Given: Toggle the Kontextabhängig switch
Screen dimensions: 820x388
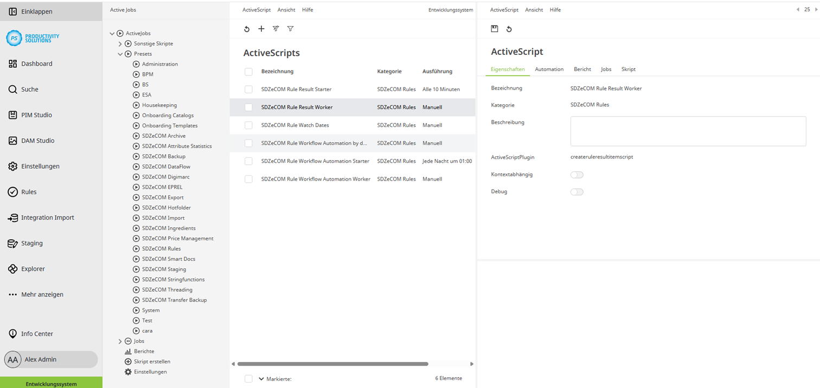Looking at the screenshot, I should 576,175.
